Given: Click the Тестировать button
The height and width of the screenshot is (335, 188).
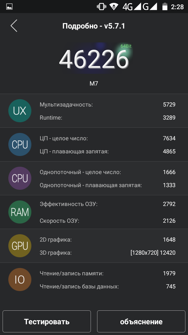Looking at the screenshot, I should pyautogui.click(x=47, y=321).
